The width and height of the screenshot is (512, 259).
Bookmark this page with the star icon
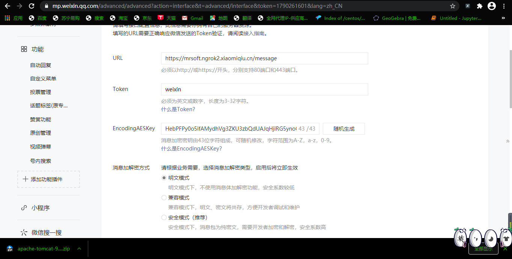453,6
